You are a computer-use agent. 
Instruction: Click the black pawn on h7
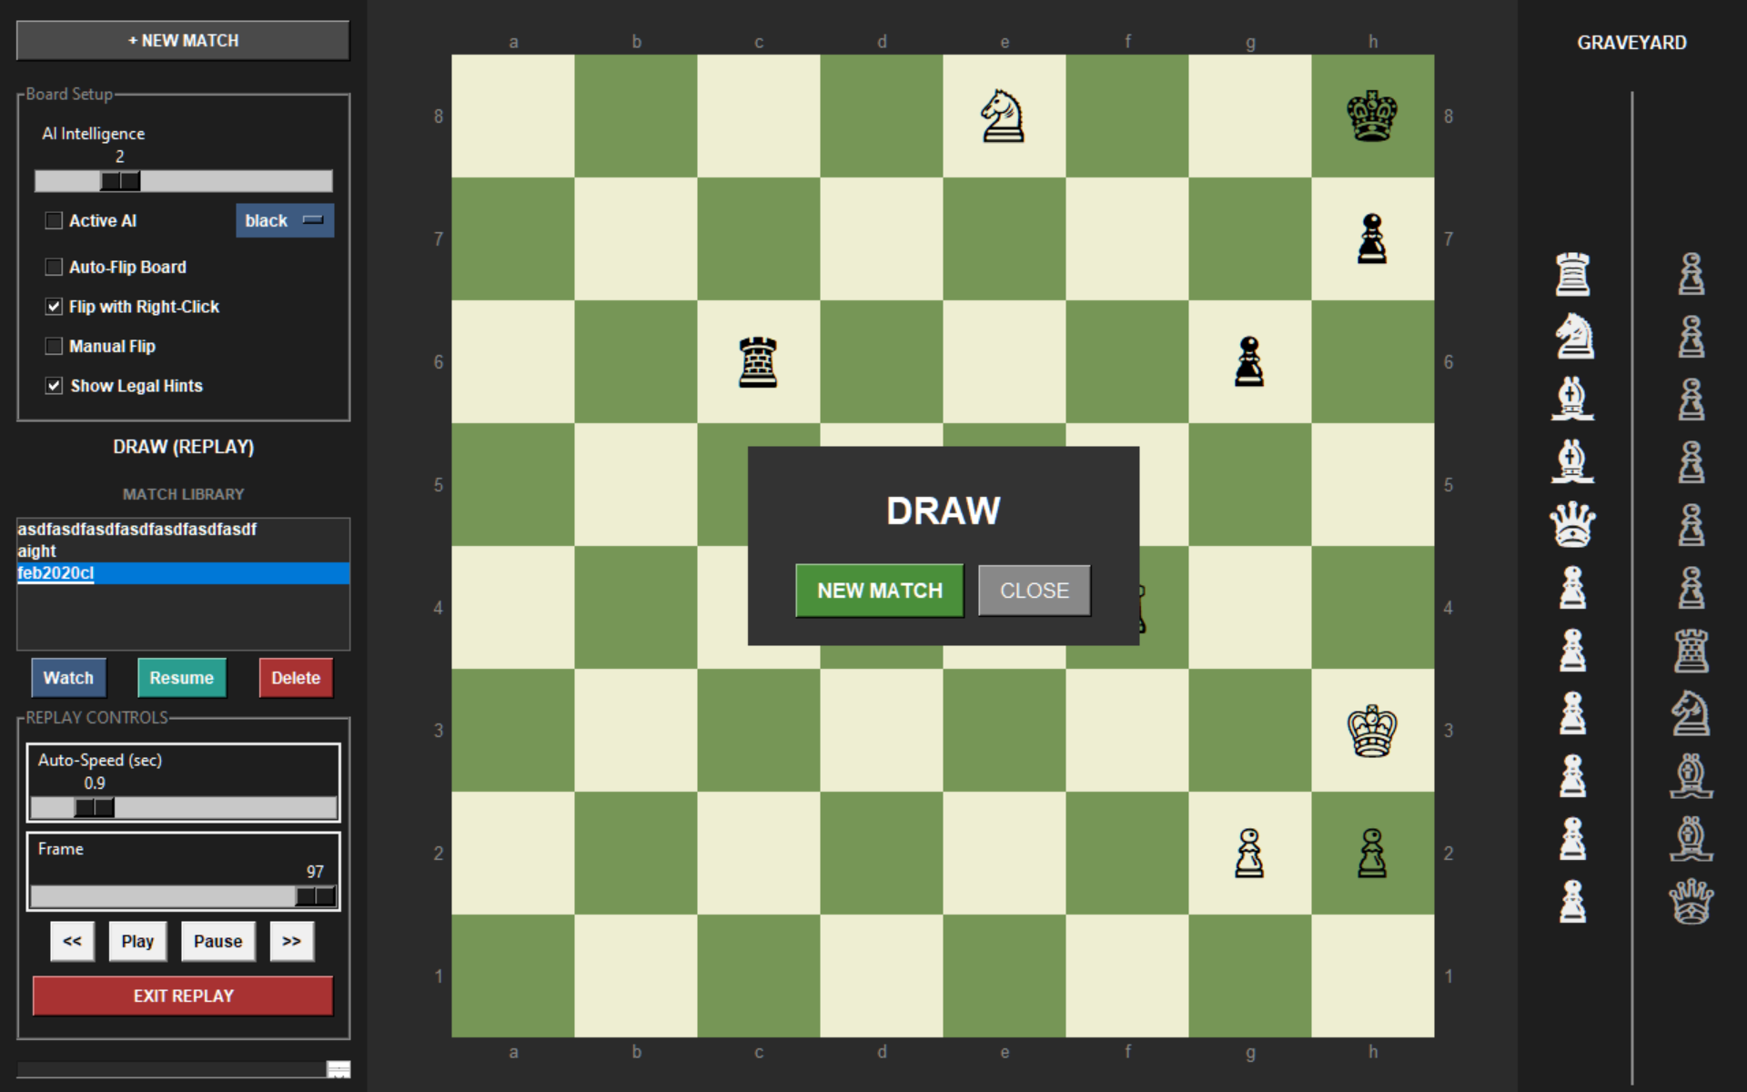pyautogui.click(x=1372, y=239)
